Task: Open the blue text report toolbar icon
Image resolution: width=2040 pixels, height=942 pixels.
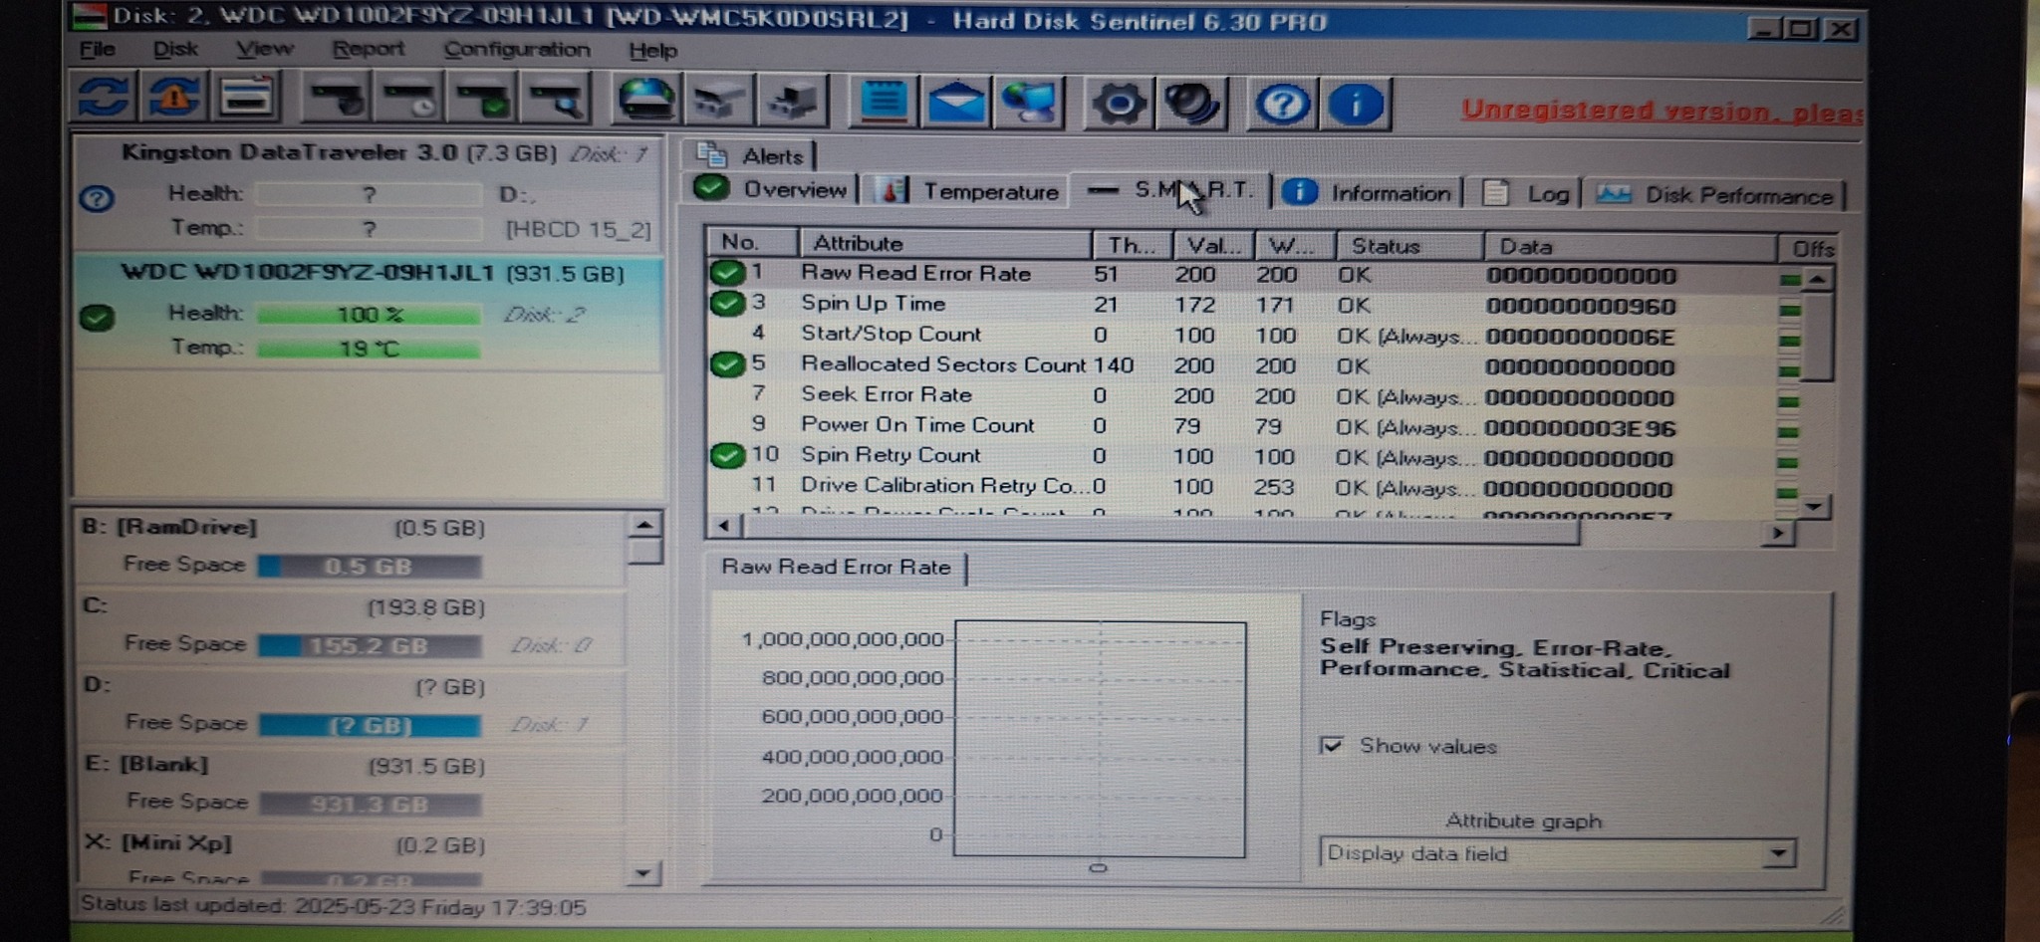Action: click(883, 103)
